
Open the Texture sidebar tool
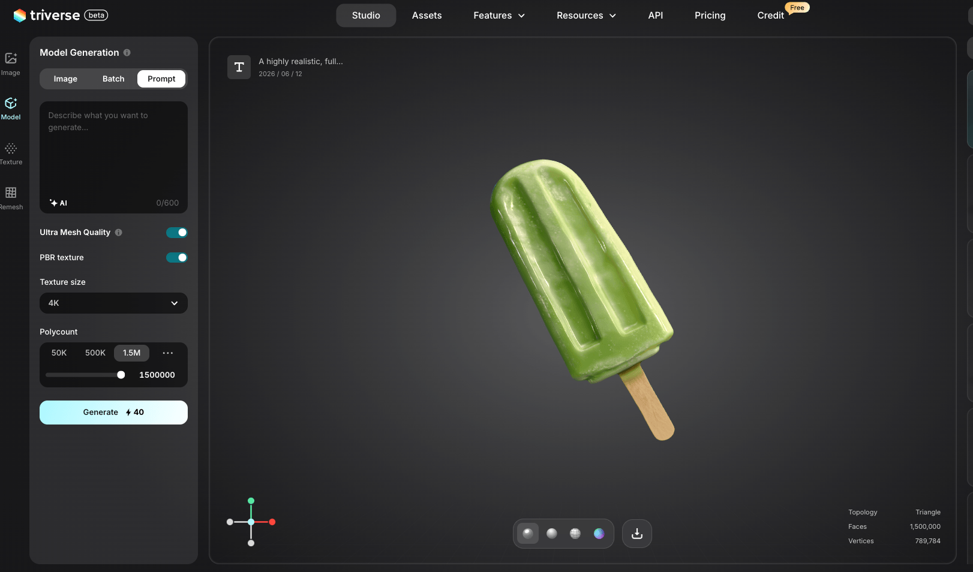(11, 153)
